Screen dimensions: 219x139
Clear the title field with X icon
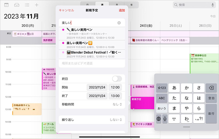pyautogui.click(x=119, y=23)
